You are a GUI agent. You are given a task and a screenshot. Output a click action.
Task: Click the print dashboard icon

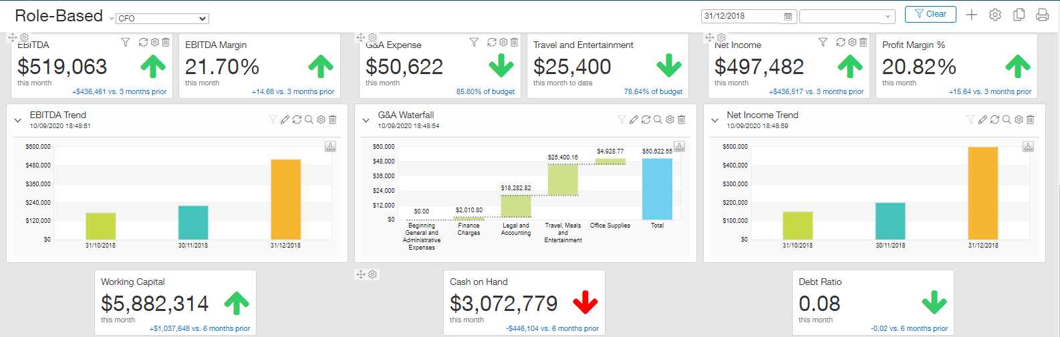pyautogui.click(x=1042, y=15)
